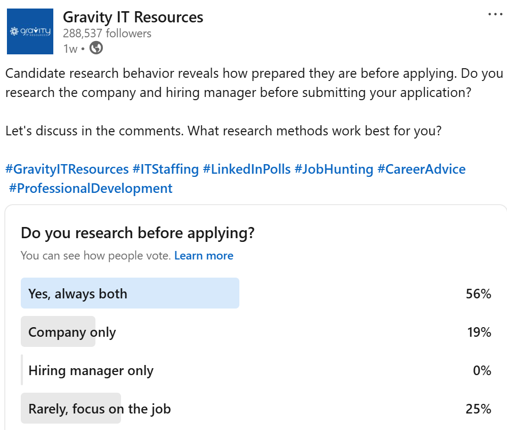Click the poll question heading
Image resolution: width=507 pixels, height=430 pixels.
click(x=138, y=233)
